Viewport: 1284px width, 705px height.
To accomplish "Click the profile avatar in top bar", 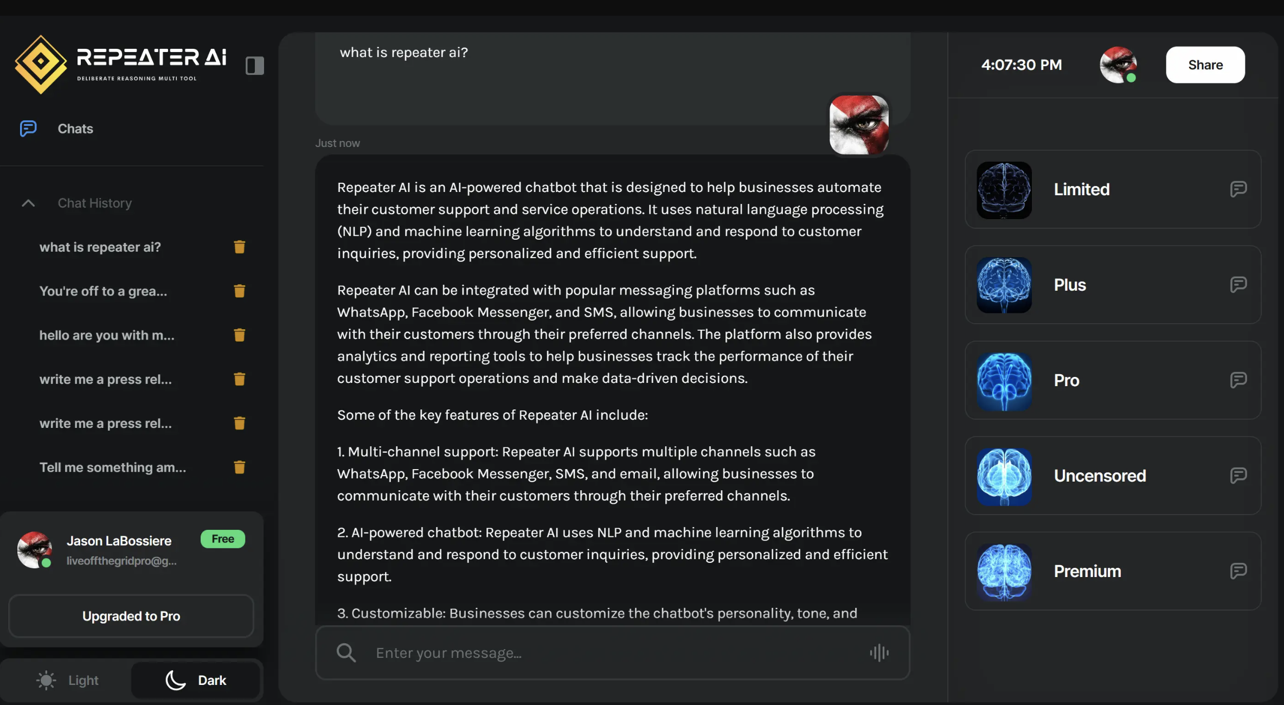I will tap(1118, 65).
